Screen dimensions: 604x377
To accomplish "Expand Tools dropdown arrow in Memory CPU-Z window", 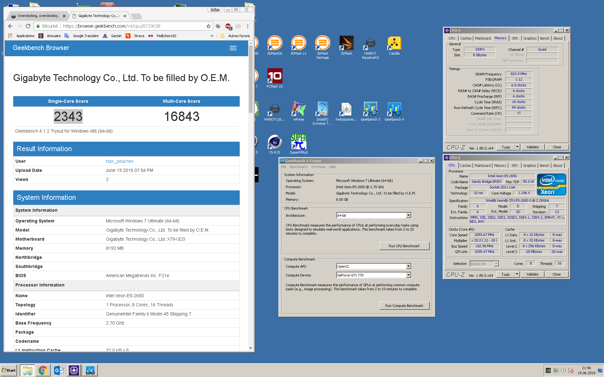I will (x=517, y=147).
